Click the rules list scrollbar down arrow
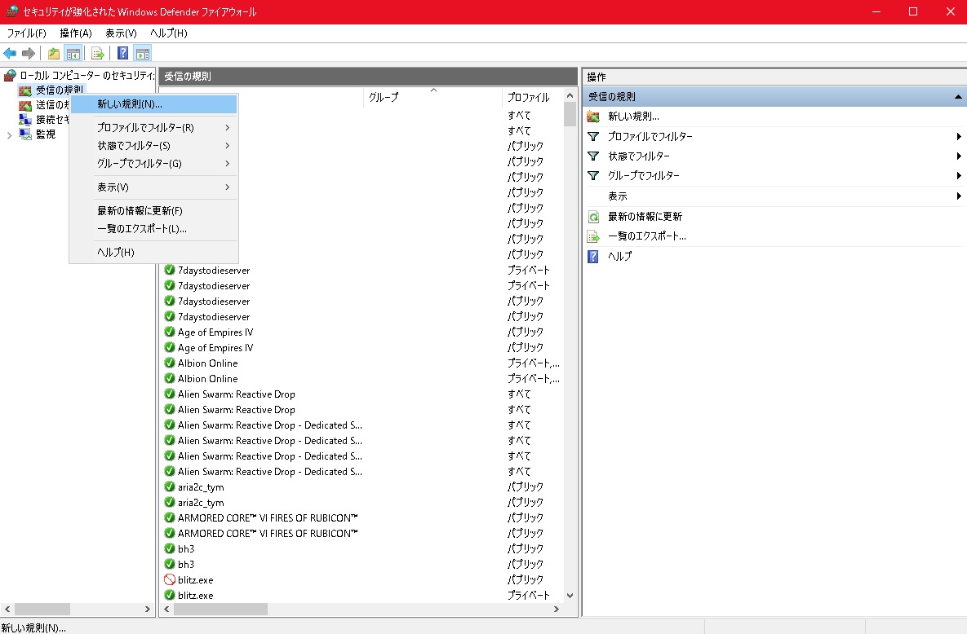Image resolution: width=967 pixels, height=634 pixels. pos(570,596)
